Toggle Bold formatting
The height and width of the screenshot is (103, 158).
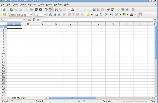point(50,15)
